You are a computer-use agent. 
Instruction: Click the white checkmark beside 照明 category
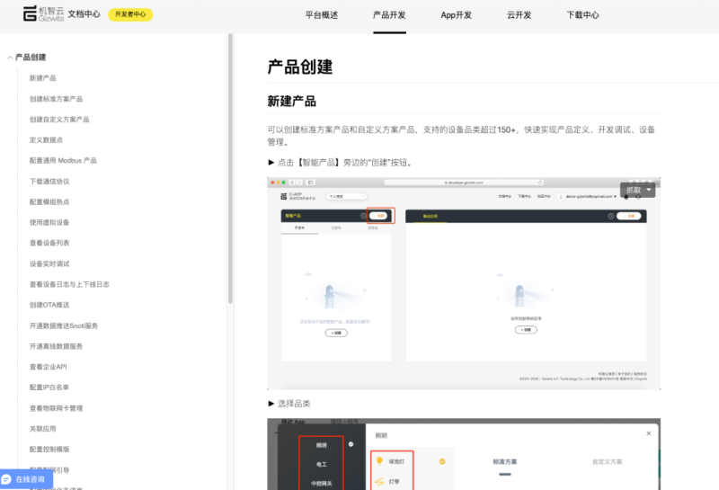[351, 444]
